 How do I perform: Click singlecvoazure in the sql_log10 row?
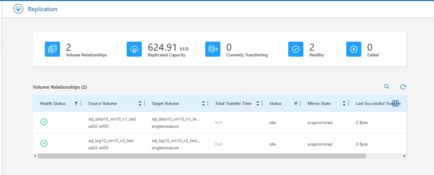pos(165,148)
